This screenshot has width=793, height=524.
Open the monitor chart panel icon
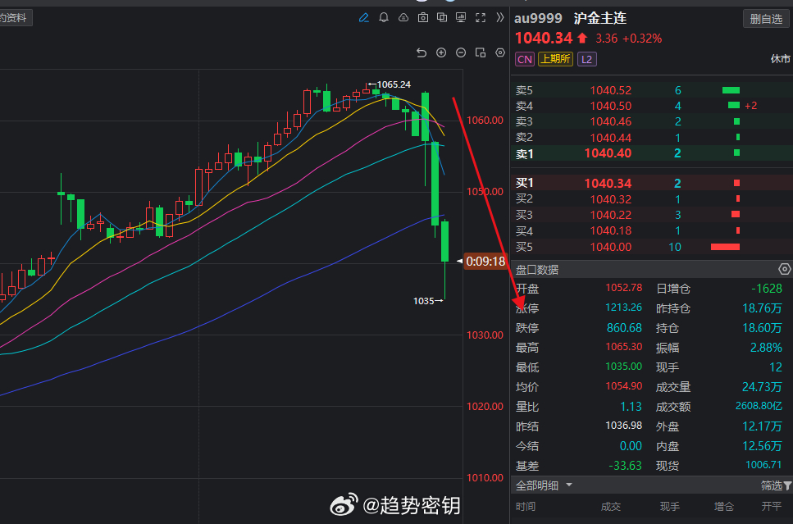(x=461, y=17)
